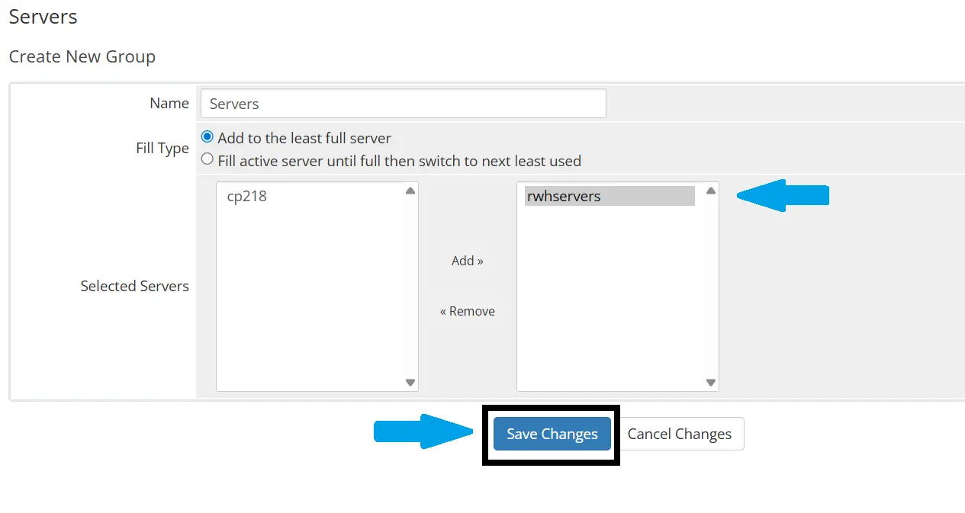
Task: Click up arrow of the cp218 list scrollbar
Action: coord(410,191)
